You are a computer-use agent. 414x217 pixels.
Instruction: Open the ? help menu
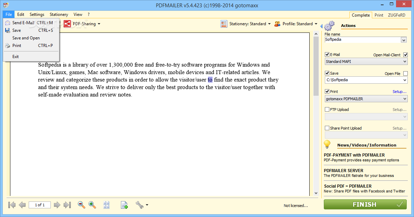pos(89,15)
